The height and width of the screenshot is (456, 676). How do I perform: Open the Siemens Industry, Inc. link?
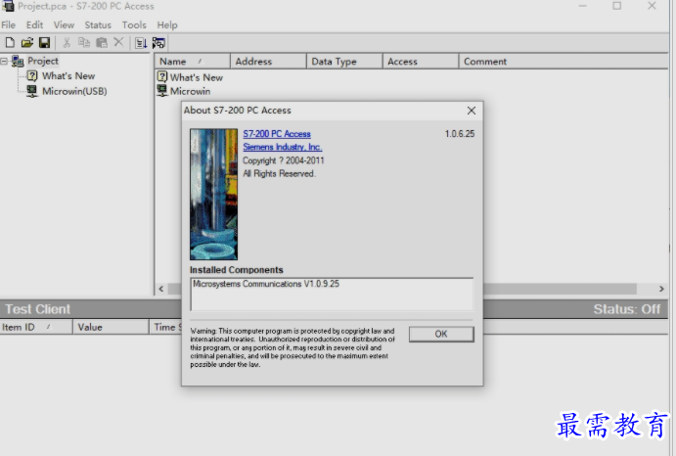pyautogui.click(x=283, y=147)
